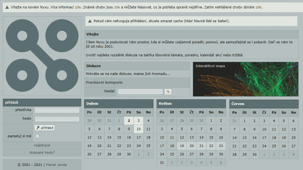
Task: Focus the přezdívka input field
Action: [57, 110]
